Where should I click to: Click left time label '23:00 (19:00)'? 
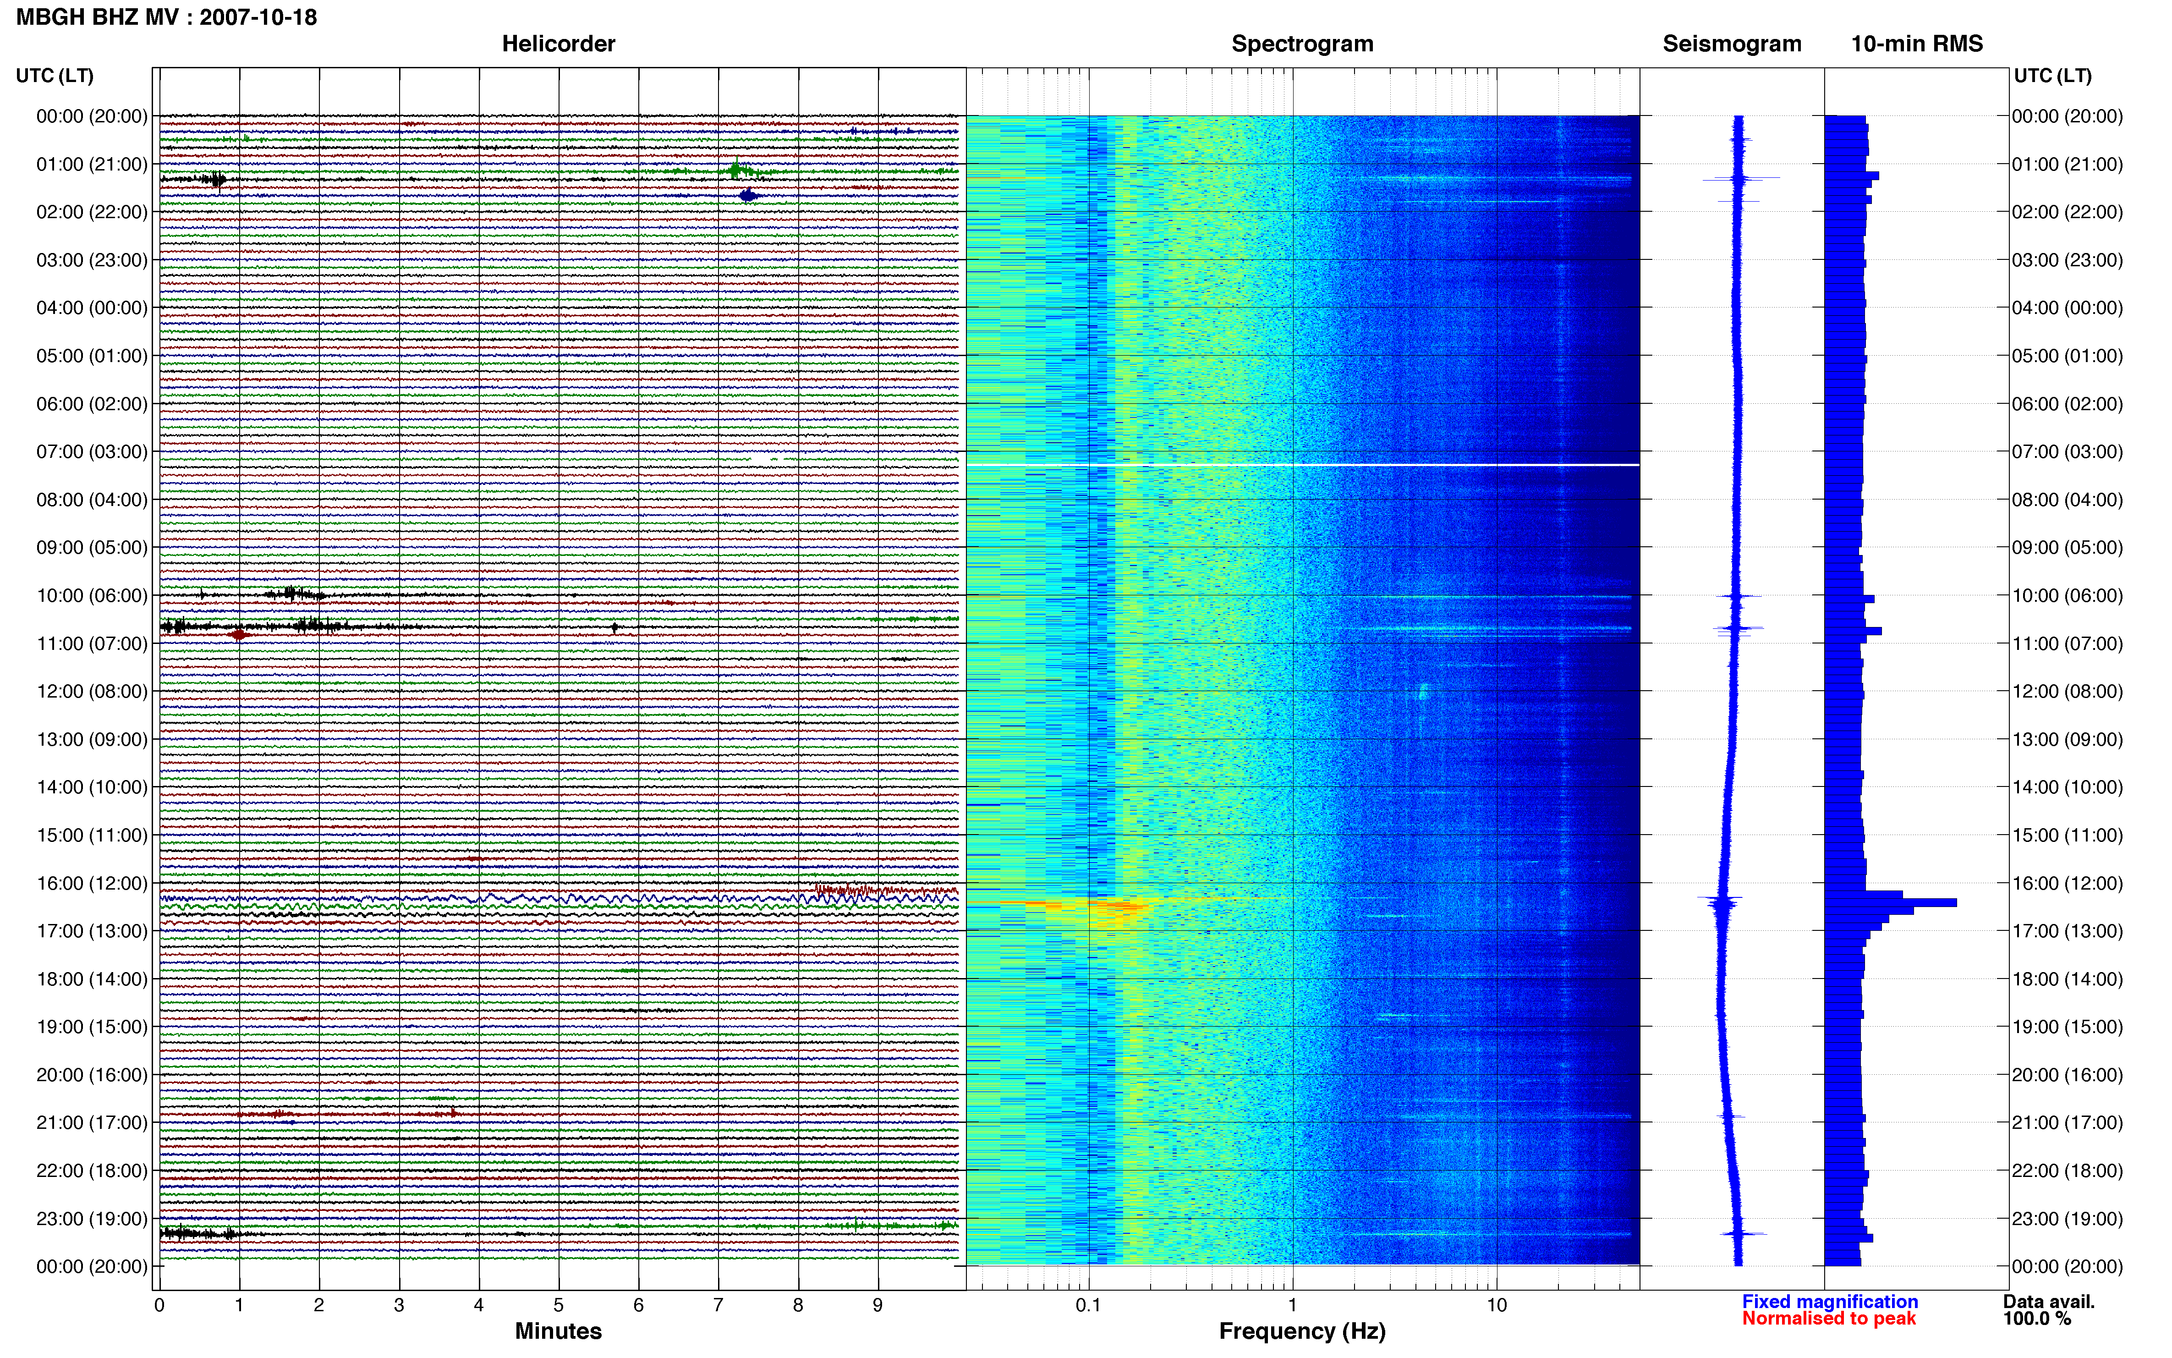pyautogui.click(x=92, y=1219)
